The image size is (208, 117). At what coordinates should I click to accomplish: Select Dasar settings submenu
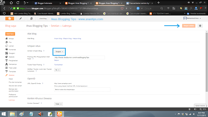pyautogui.click(x=11, y=79)
